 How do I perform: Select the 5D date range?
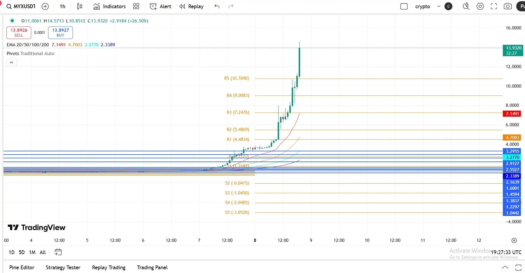point(22,252)
